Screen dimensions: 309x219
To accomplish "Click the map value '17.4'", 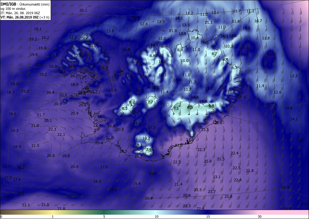I will click(17, 179).
